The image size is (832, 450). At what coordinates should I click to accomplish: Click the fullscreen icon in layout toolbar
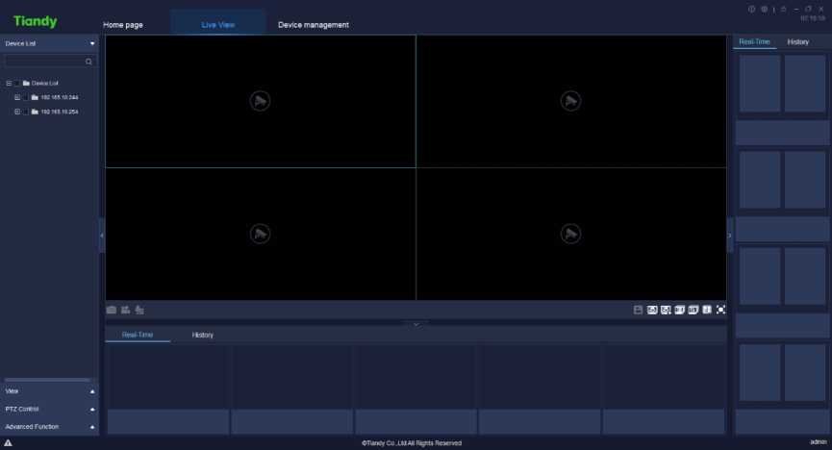(x=720, y=310)
